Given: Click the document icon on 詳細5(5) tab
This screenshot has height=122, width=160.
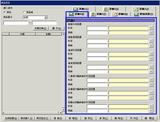Looking at the screenshot, I should pos(93,14).
